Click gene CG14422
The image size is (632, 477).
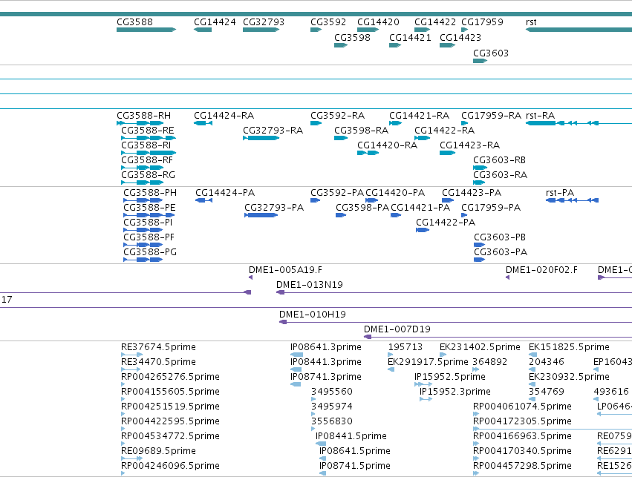coord(423,30)
